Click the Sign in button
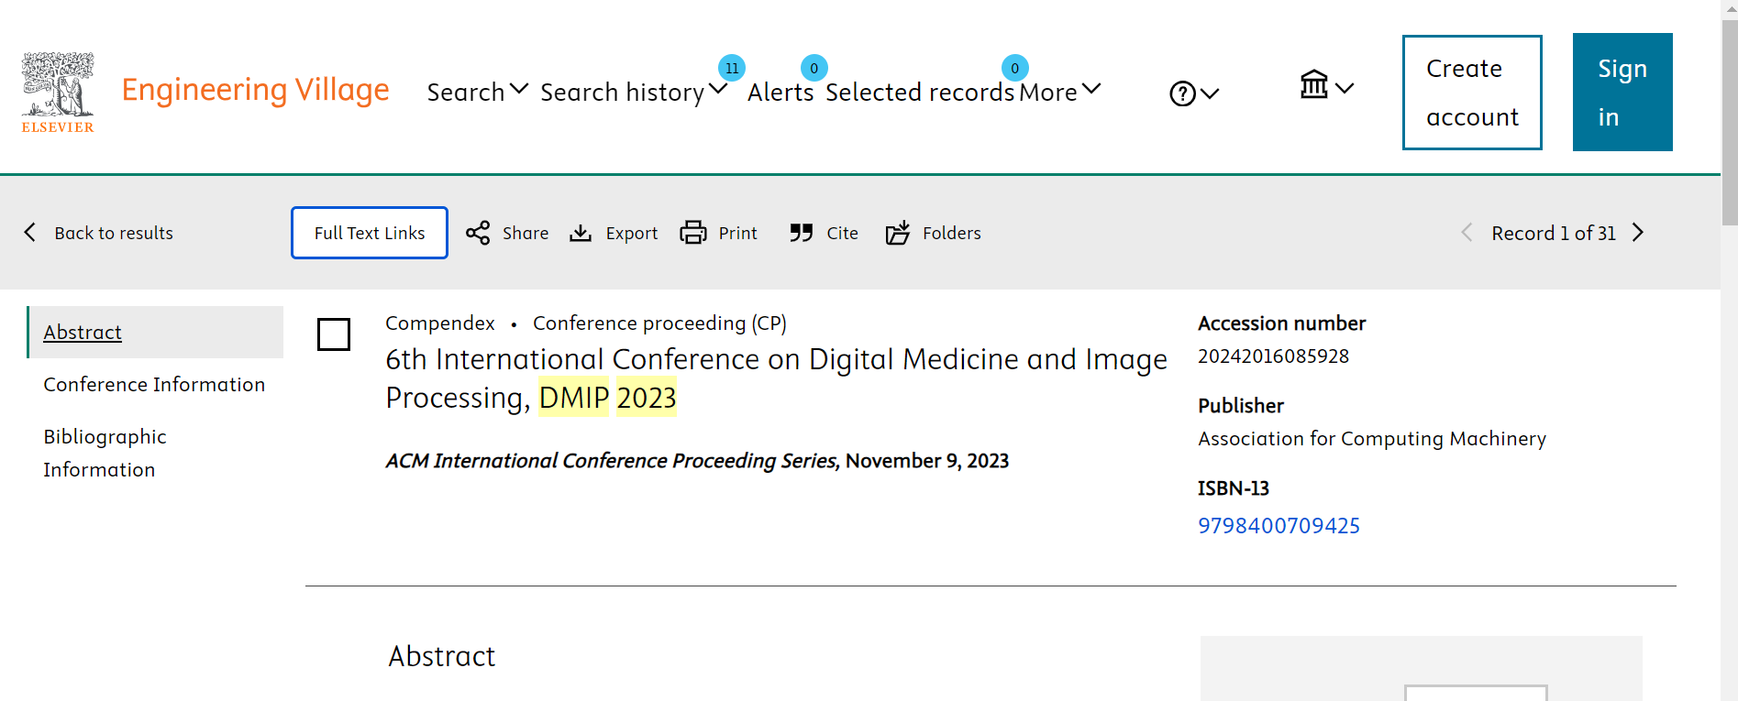This screenshot has width=1738, height=701. coord(1622,93)
